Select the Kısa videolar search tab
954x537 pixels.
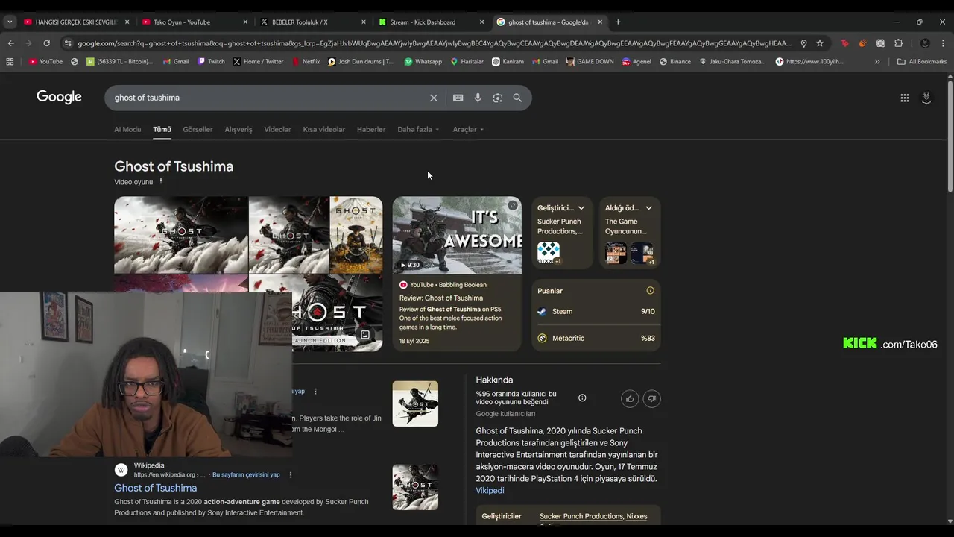pyautogui.click(x=323, y=129)
